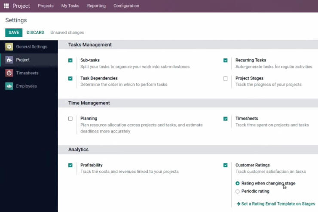
Task: Uncheck the Sub-tasks checkbox
Action: pos(70,60)
